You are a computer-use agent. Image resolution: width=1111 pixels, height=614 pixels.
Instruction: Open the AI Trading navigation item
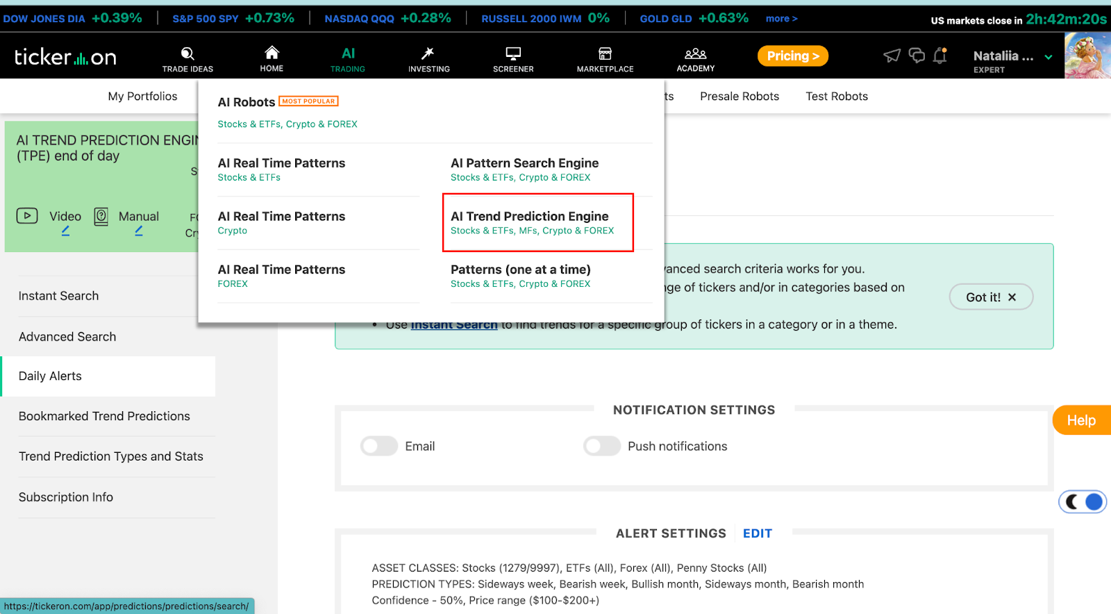(348, 60)
